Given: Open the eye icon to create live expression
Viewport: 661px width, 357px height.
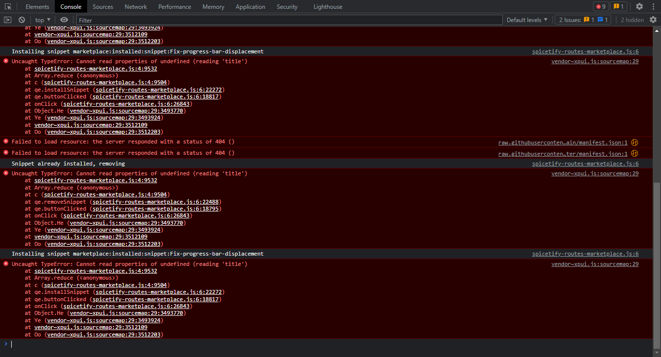Looking at the screenshot, I should (x=64, y=20).
